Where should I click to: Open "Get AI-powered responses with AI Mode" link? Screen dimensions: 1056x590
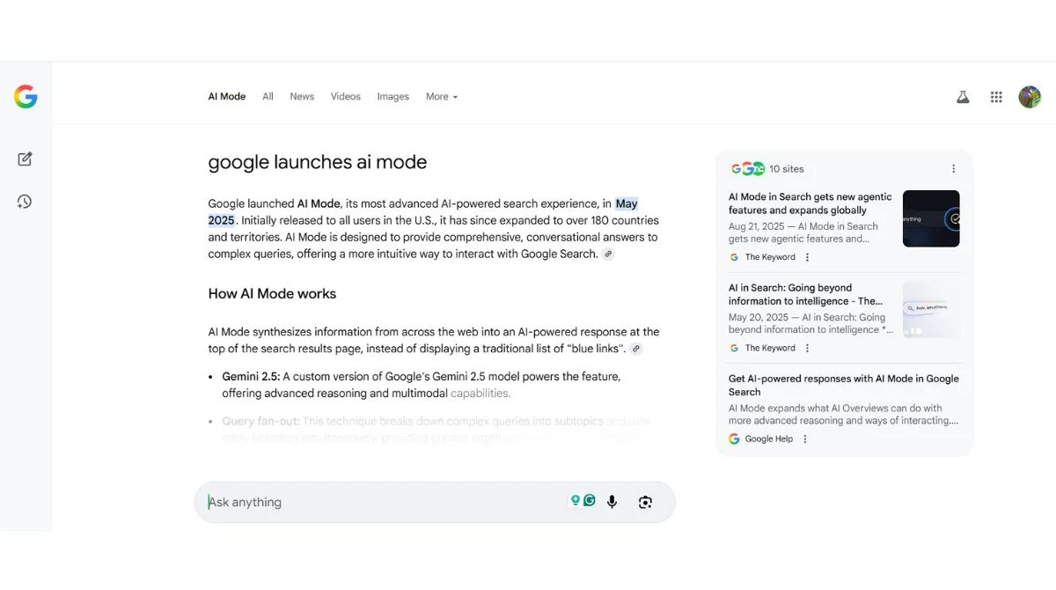[x=844, y=385]
